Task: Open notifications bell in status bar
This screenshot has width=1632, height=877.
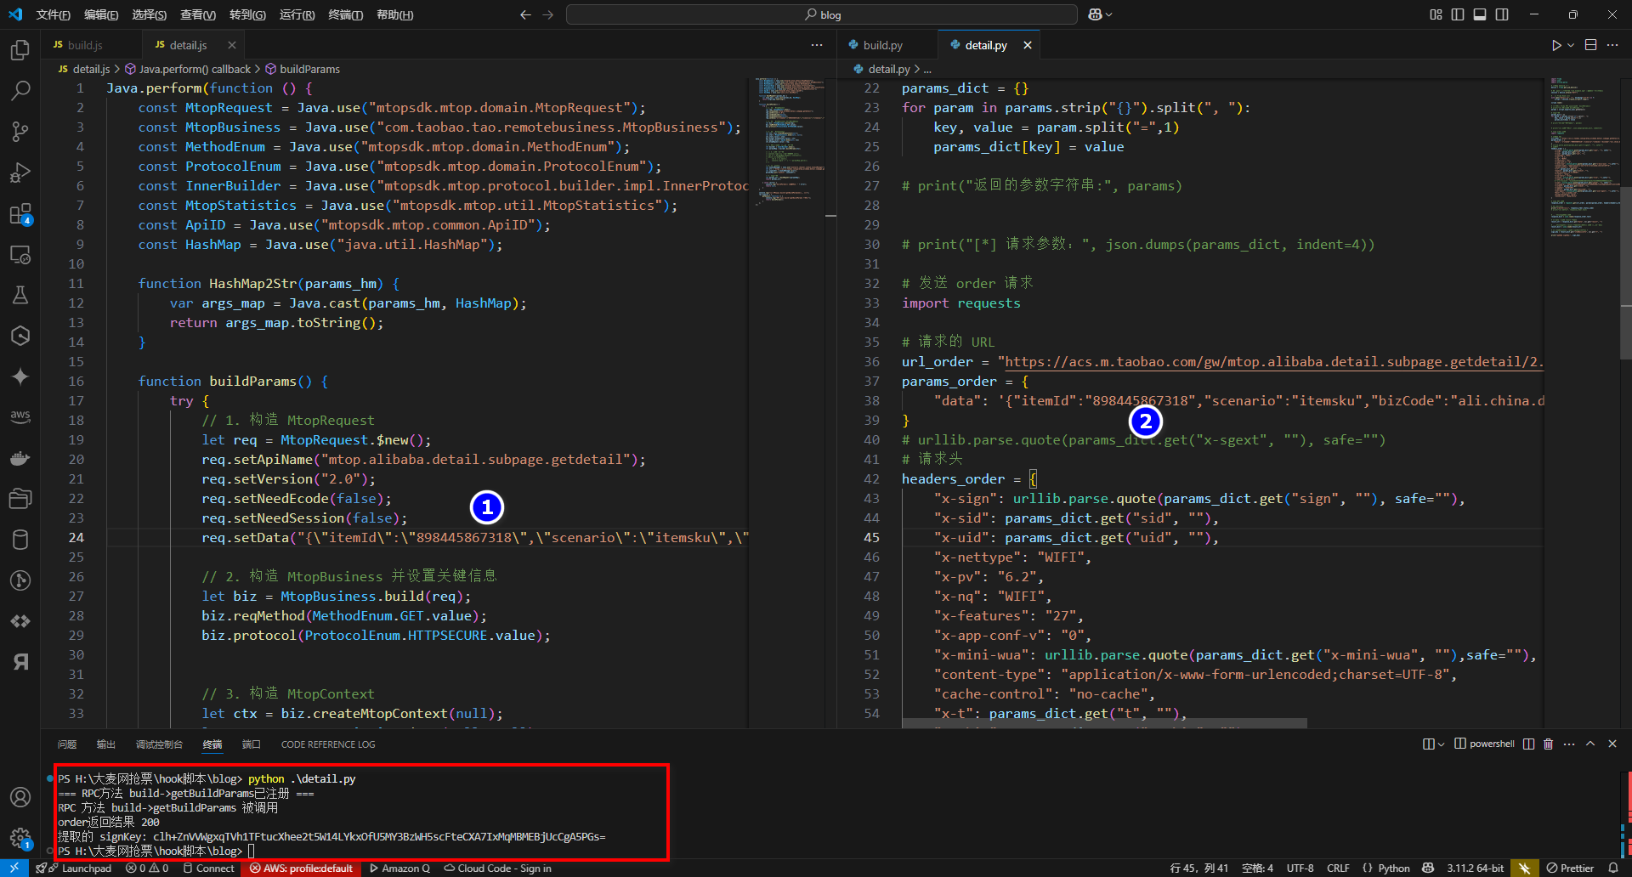Action: click(x=1613, y=868)
